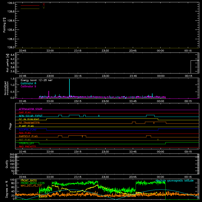Viewport: 202px width, 202px height.
Task: Click the 23:45 label under the Flags panel
Action: coord(133,152)
